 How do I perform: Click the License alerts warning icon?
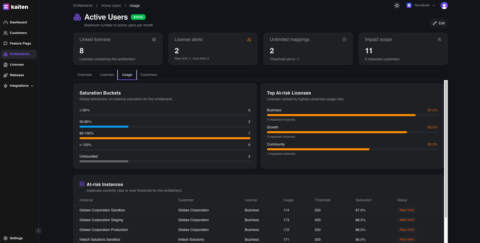[249, 39]
